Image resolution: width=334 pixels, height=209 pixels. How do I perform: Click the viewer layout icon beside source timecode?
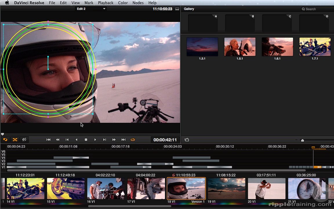(x=177, y=9)
